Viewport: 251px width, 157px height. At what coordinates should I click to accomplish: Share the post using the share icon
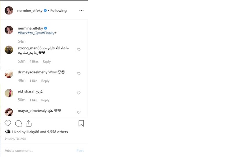click(x=29, y=123)
